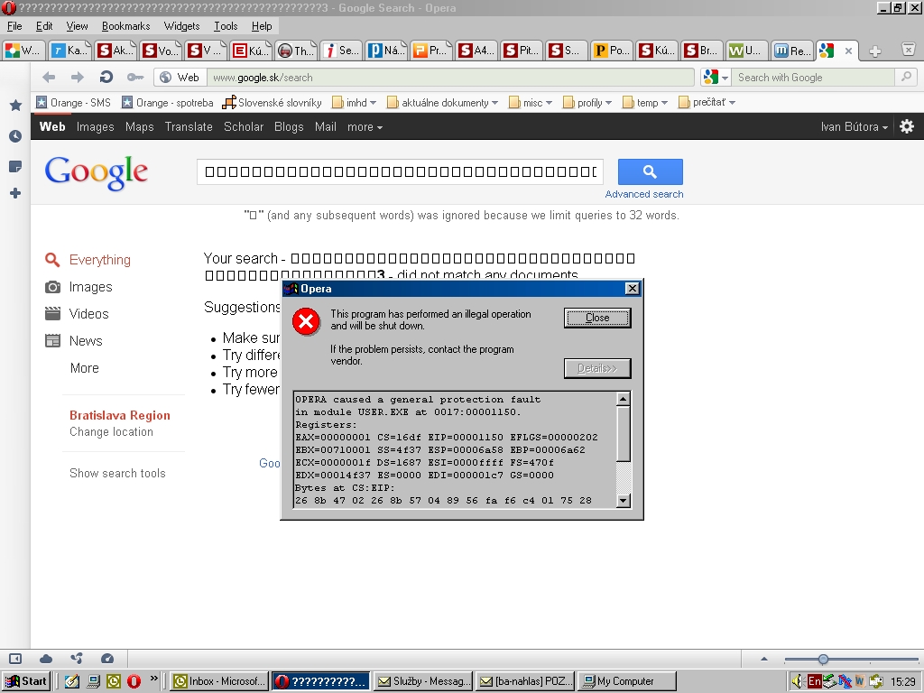
Task: Expand the temp bookmarks folder
Action: 644,103
